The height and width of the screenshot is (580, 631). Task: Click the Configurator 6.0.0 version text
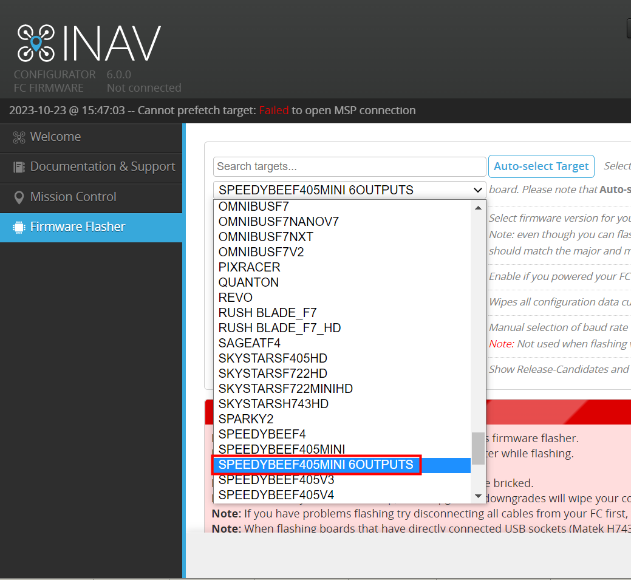coord(72,75)
